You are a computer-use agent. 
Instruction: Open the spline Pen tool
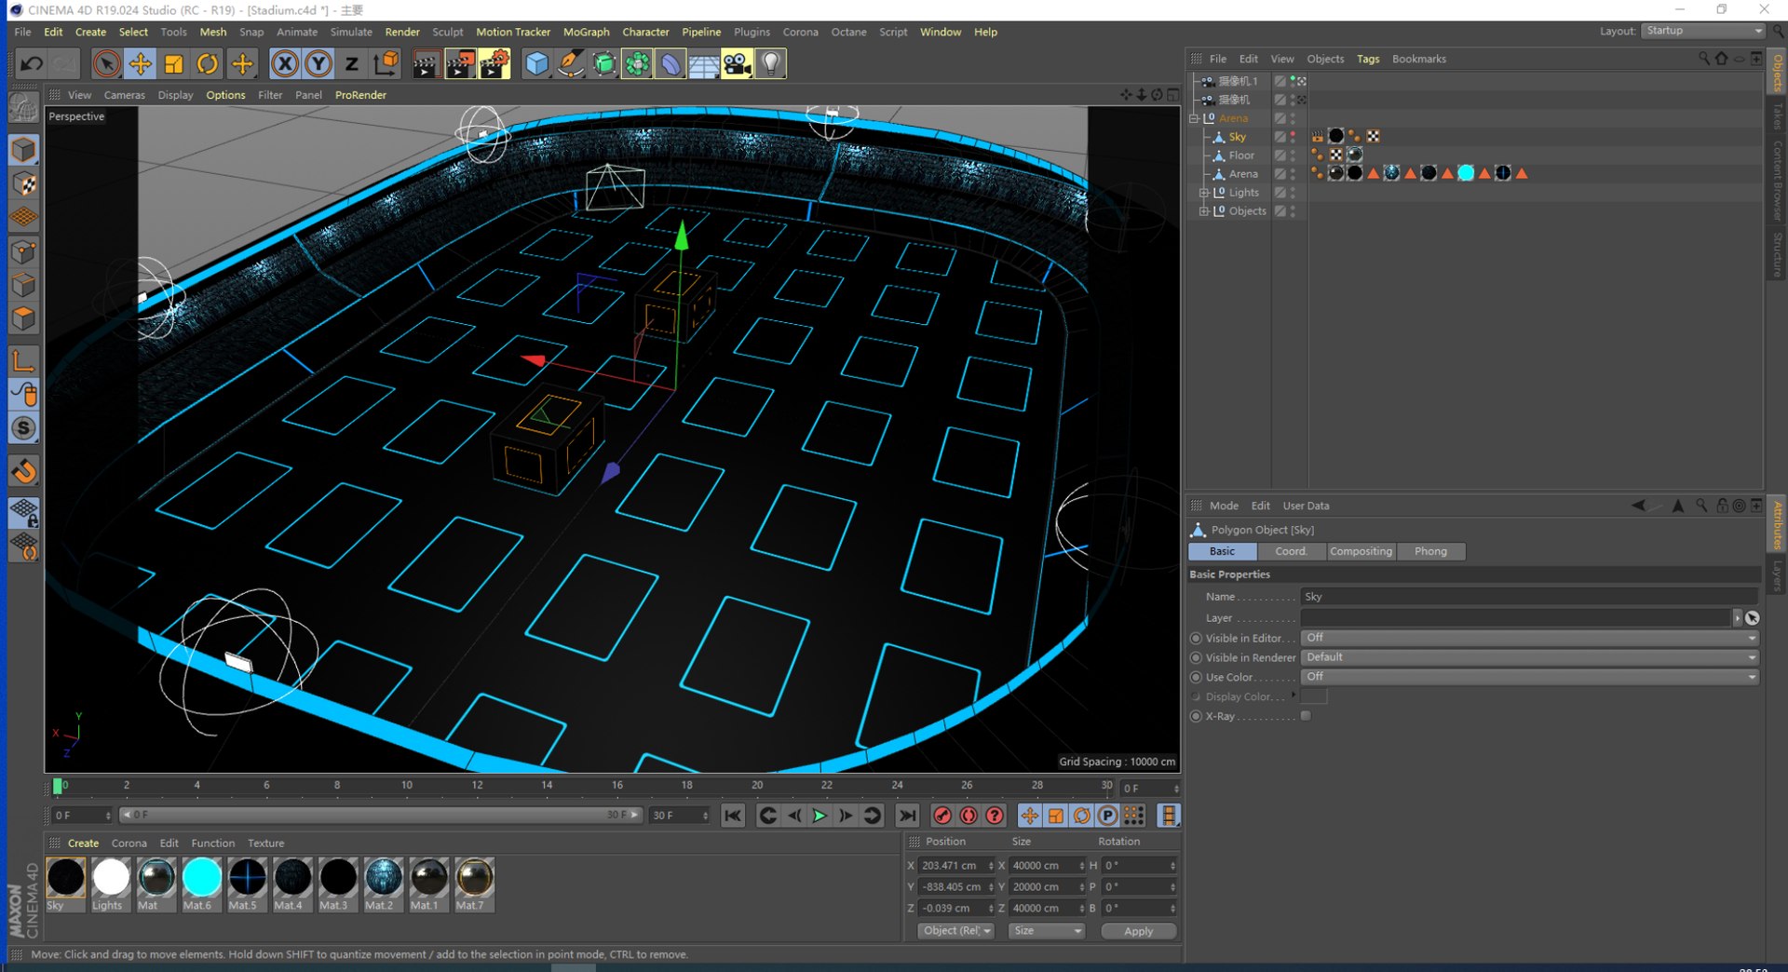[570, 63]
